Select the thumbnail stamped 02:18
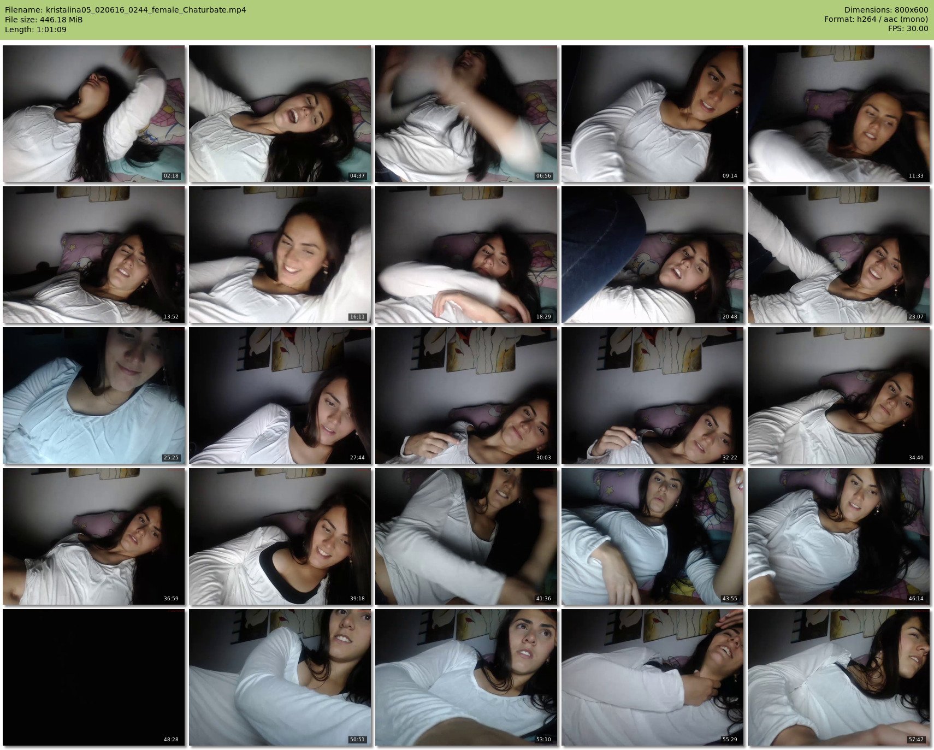The height and width of the screenshot is (750, 934). pos(94,114)
